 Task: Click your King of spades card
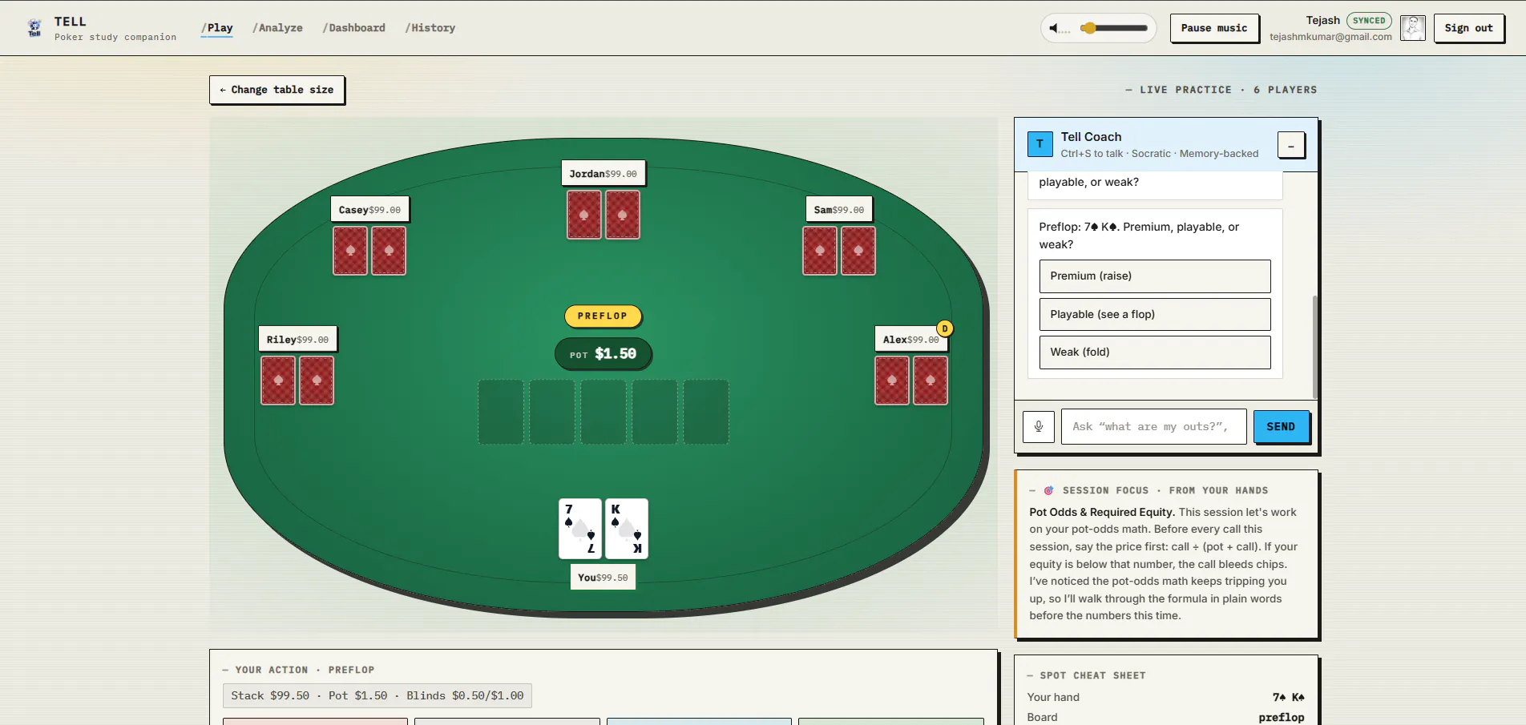coord(627,529)
